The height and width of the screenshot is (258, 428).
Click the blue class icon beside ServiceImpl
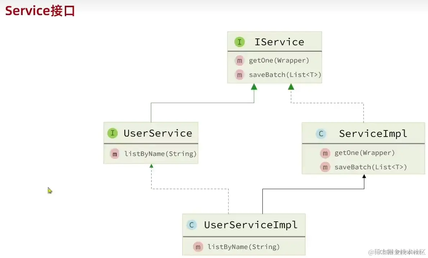pos(320,134)
